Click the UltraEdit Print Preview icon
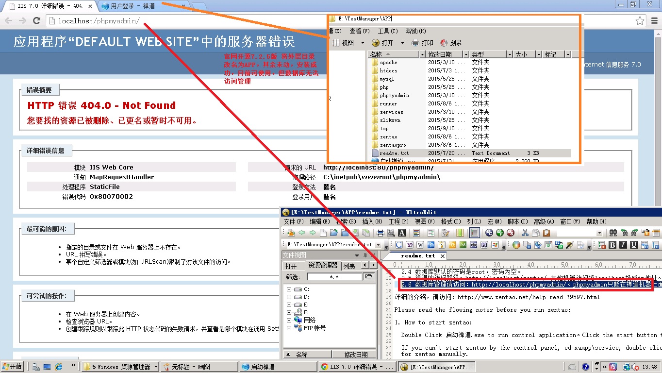This screenshot has width=662, height=373. click(391, 233)
